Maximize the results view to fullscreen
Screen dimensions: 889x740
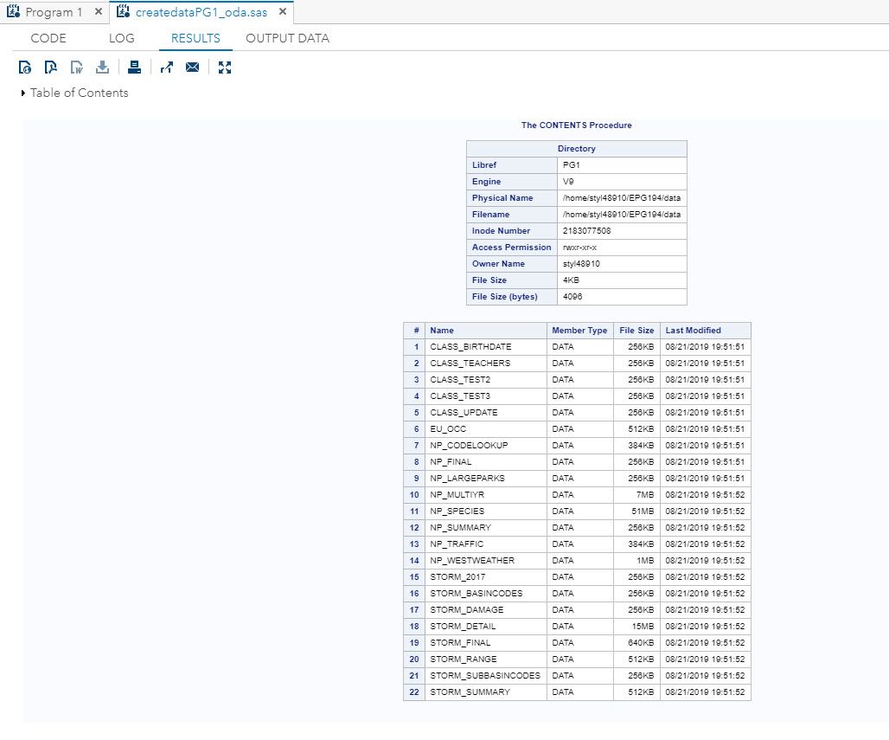click(x=225, y=67)
